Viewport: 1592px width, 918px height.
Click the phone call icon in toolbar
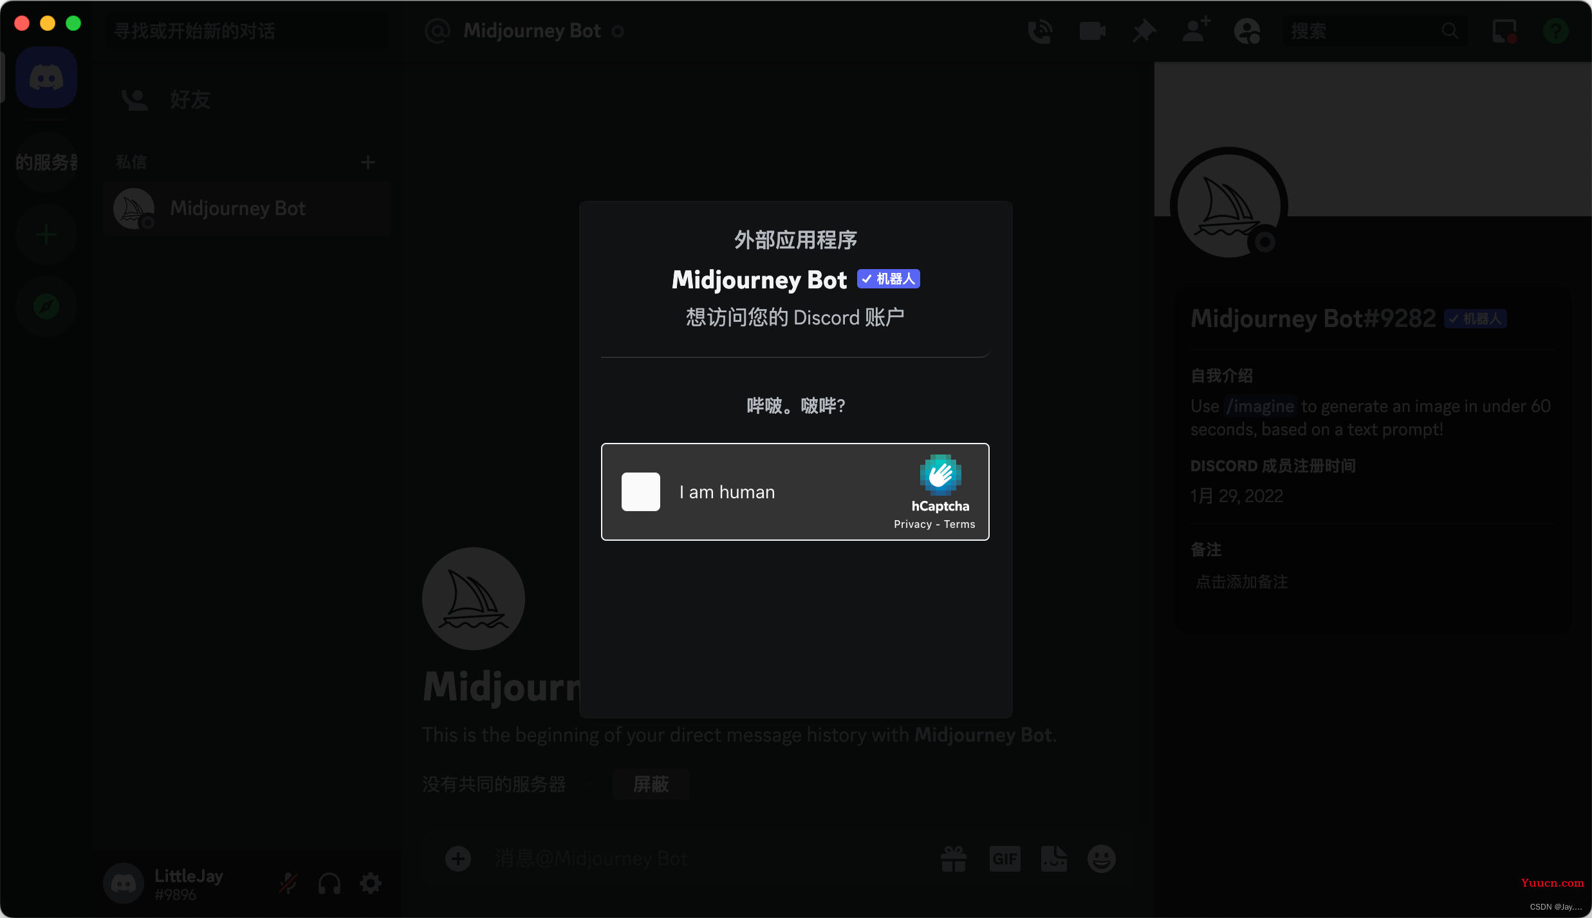tap(1040, 30)
